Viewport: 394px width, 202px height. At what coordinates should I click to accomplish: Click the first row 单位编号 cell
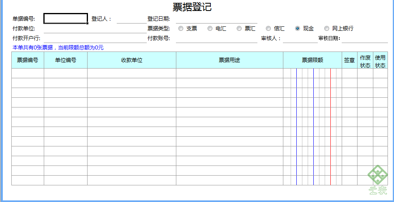[66, 73]
